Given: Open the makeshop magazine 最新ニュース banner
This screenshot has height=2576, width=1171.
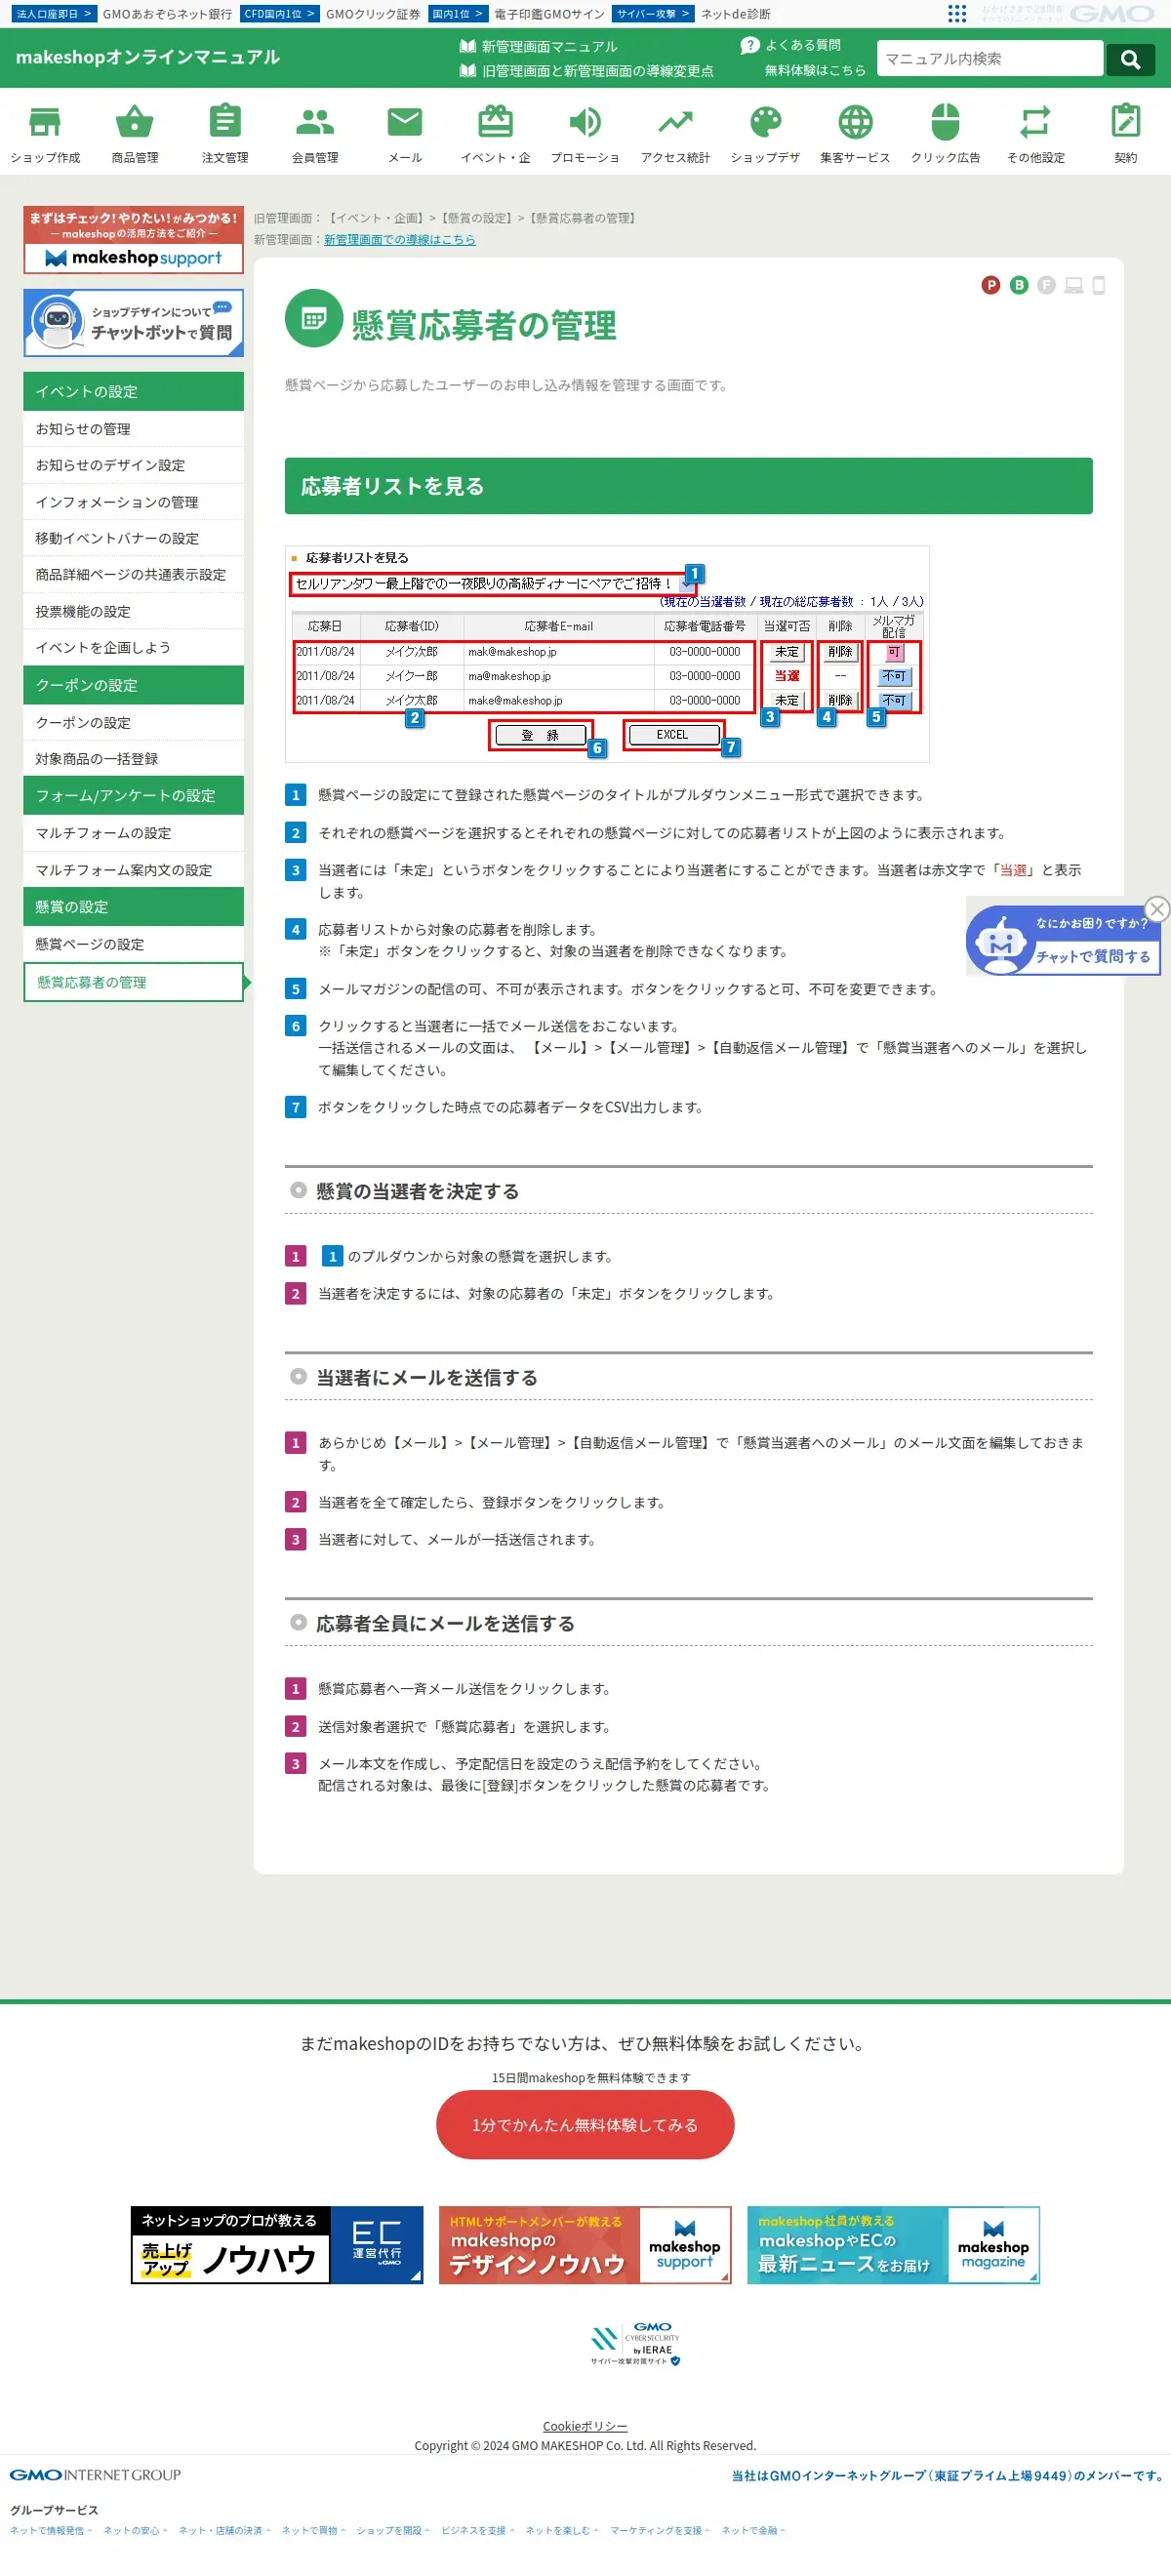Looking at the screenshot, I should click(893, 2245).
